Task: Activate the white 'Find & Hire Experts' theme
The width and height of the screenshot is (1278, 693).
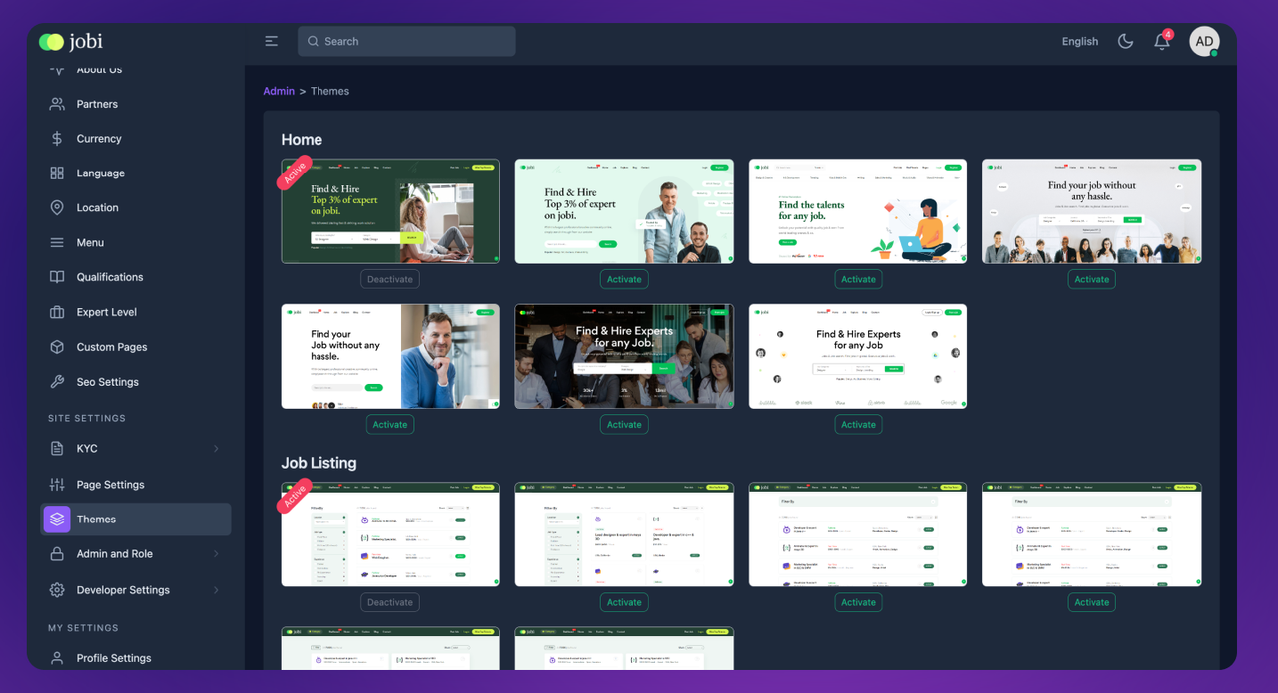Action: 858,424
